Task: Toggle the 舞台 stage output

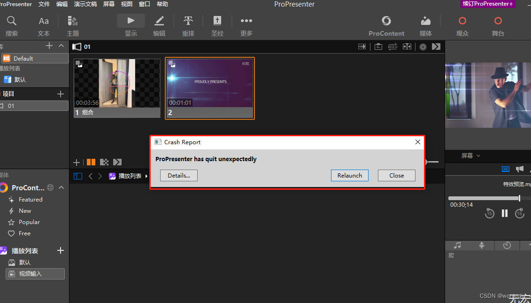Action: click(x=498, y=26)
